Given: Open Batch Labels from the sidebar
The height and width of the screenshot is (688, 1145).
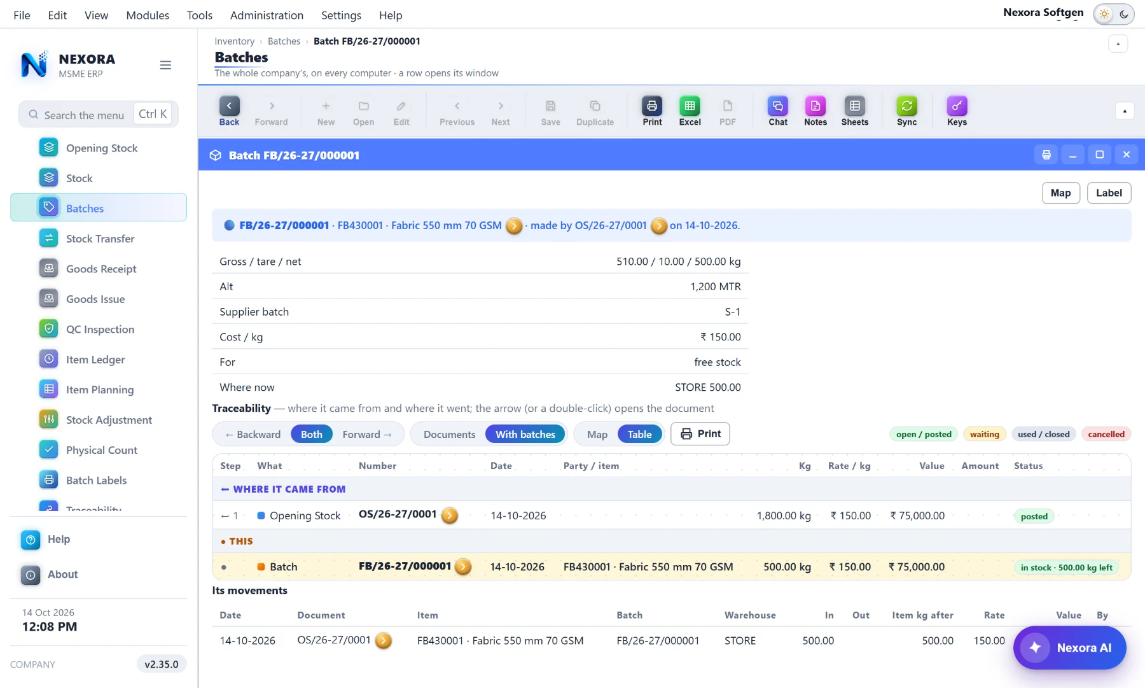Looking at the screenshot, I should (x=99, y=480).
